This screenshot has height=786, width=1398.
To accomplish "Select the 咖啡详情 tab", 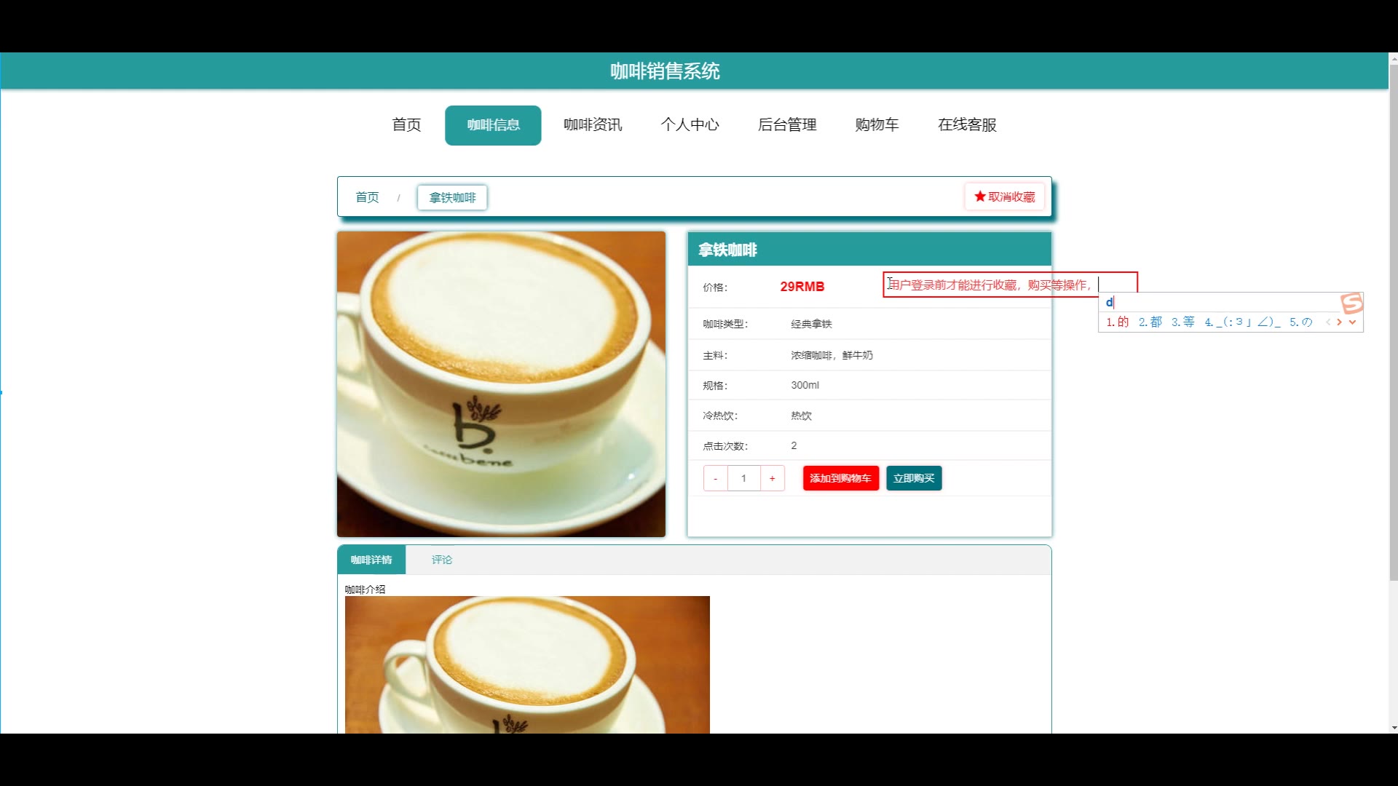I will point(371,560).
